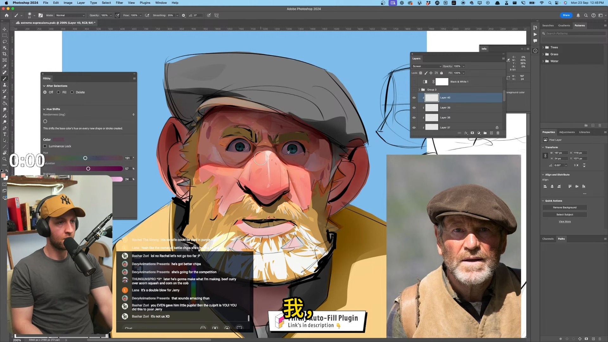Viewport: 608px width, 342px height.
Task: Expand the Hue Shifts section
Action: tap(45, 109)
